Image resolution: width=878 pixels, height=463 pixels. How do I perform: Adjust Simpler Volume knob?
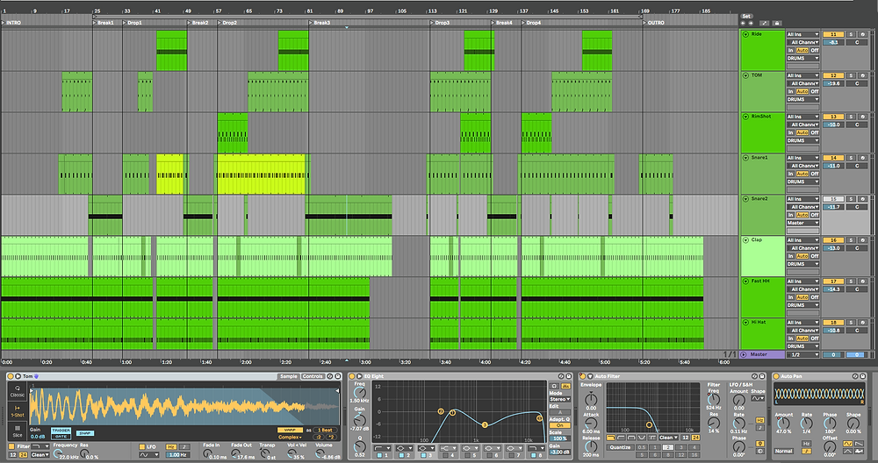click(321, 454)
